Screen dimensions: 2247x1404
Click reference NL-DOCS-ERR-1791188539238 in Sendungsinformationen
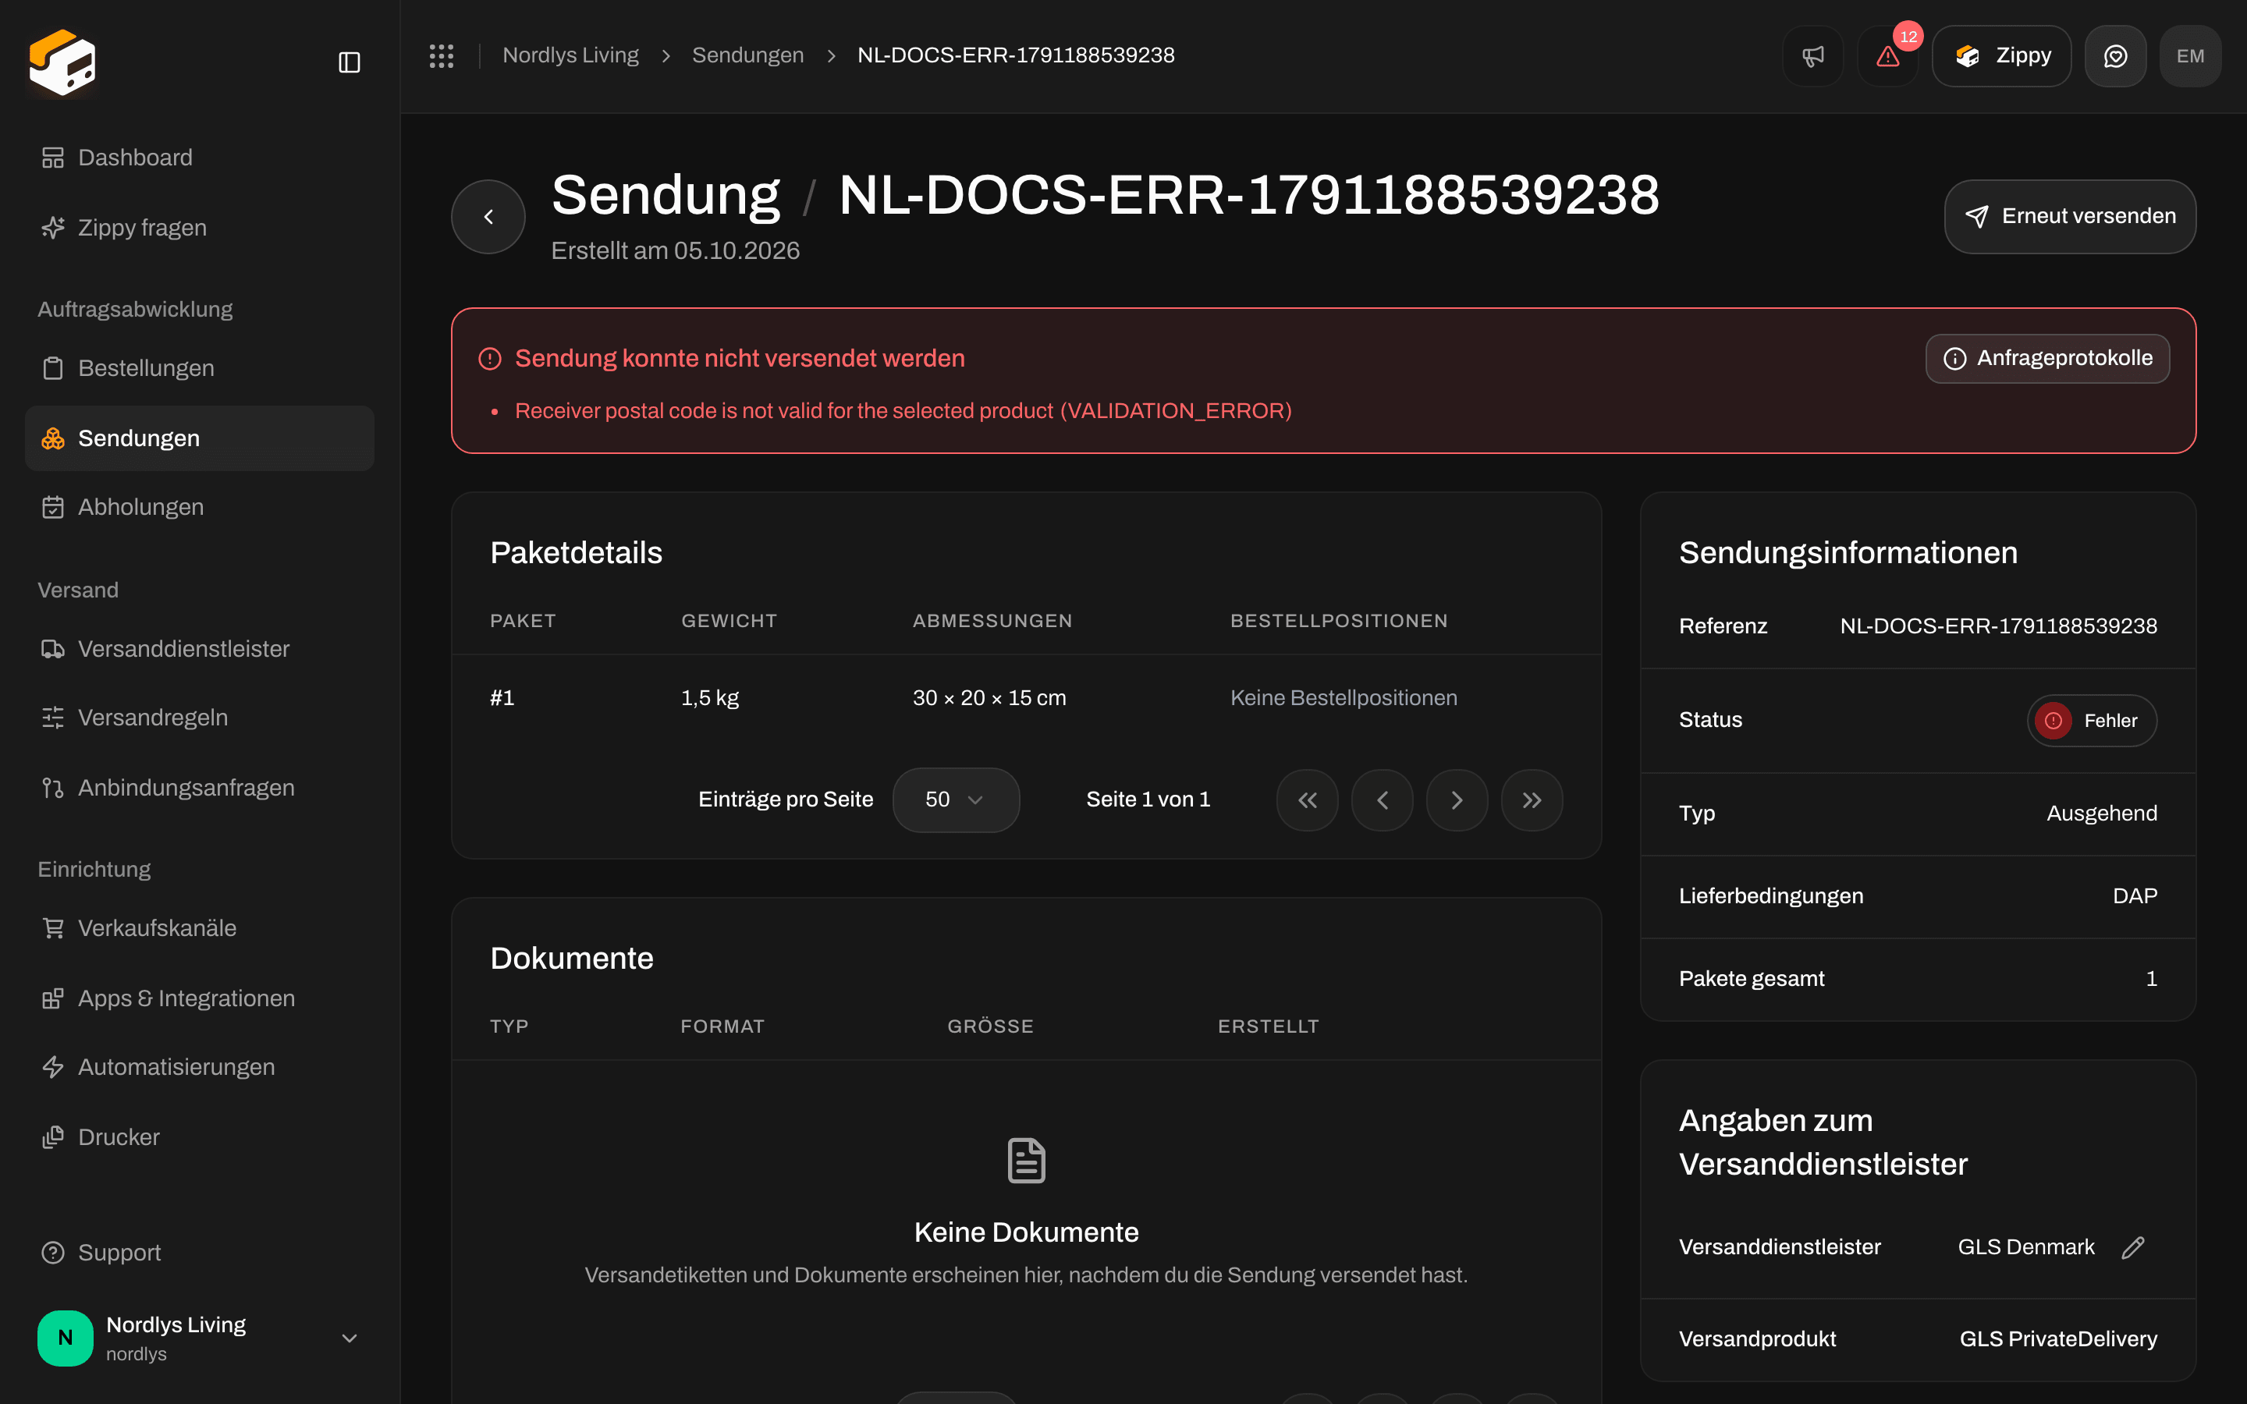click(1998, 626)
